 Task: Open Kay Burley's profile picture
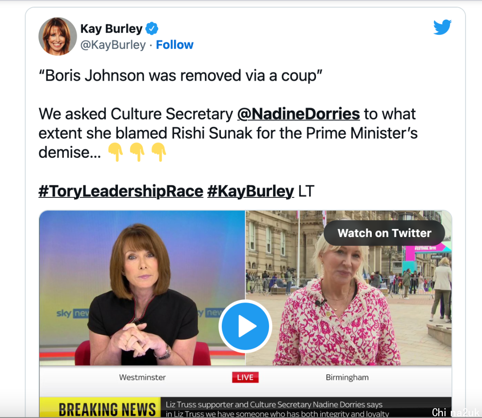[58, 36]
